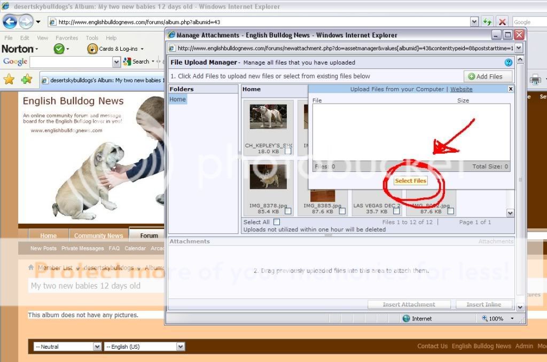Image resolution: width=547 pixels, height=362 pixels.
Task: Click the red Stop button in toolbar
Action: (502, 22)
